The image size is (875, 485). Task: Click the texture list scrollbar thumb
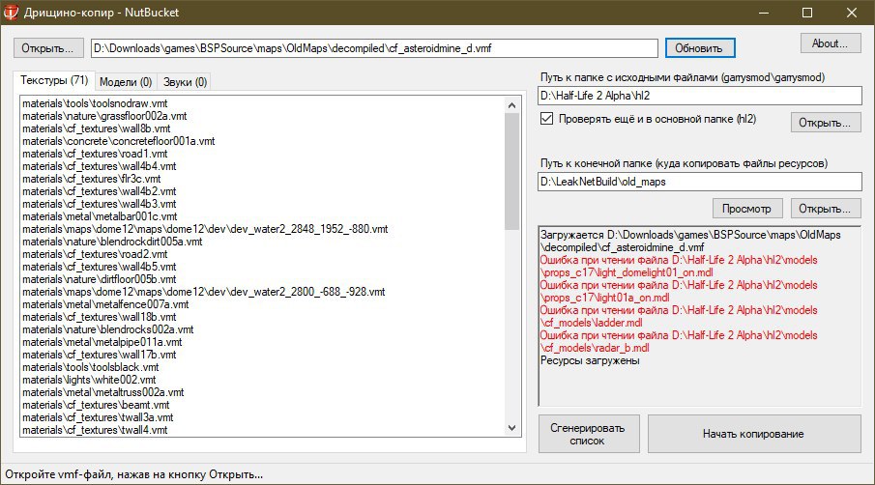[x=511, y=171]
